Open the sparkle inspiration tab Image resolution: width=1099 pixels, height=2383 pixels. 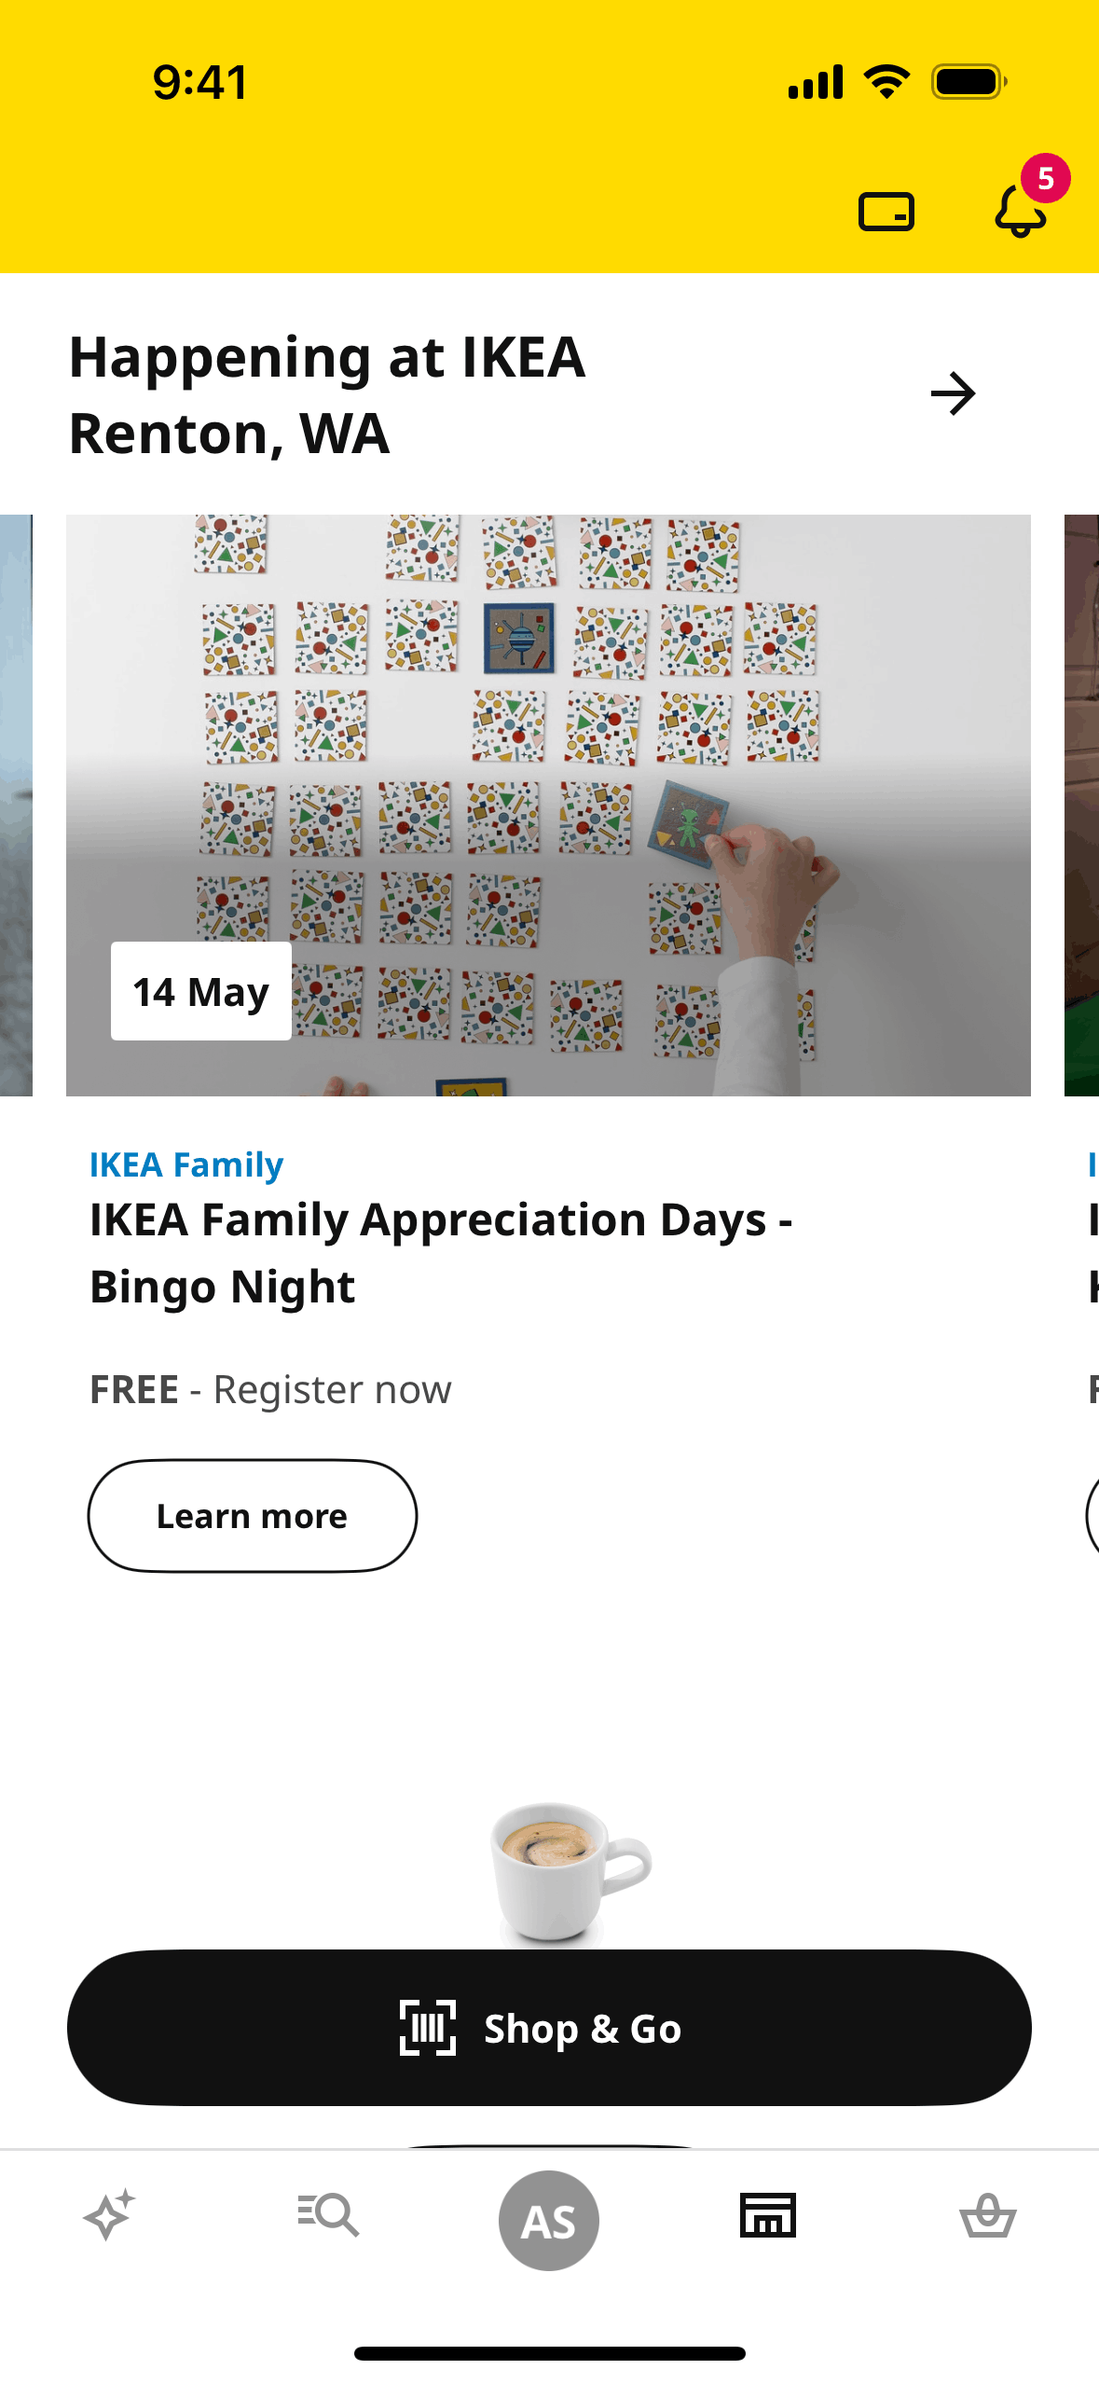coord(109,2215)
